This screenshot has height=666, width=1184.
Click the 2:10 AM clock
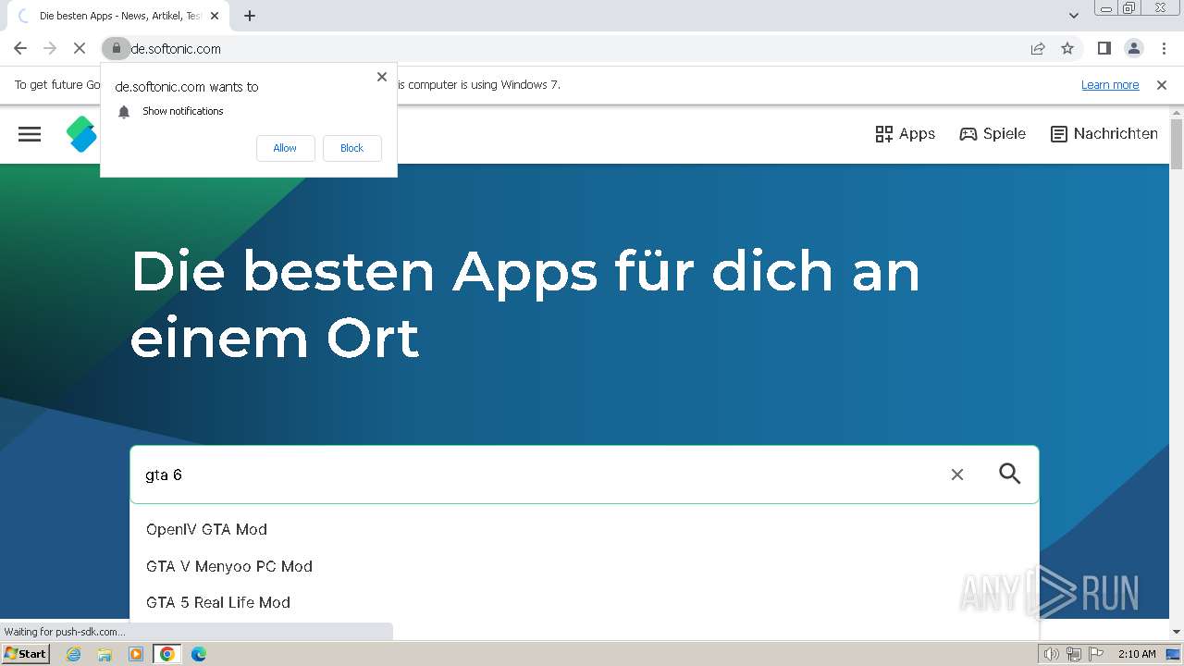[x=1137, y=654]
